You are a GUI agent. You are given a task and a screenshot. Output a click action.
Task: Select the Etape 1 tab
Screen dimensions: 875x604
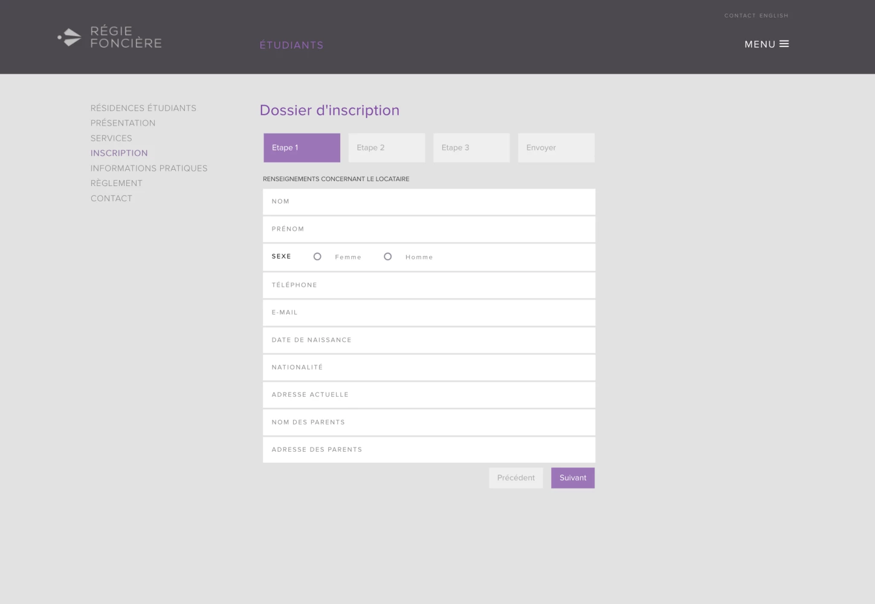pyautogui.click(x=302, y=148)
